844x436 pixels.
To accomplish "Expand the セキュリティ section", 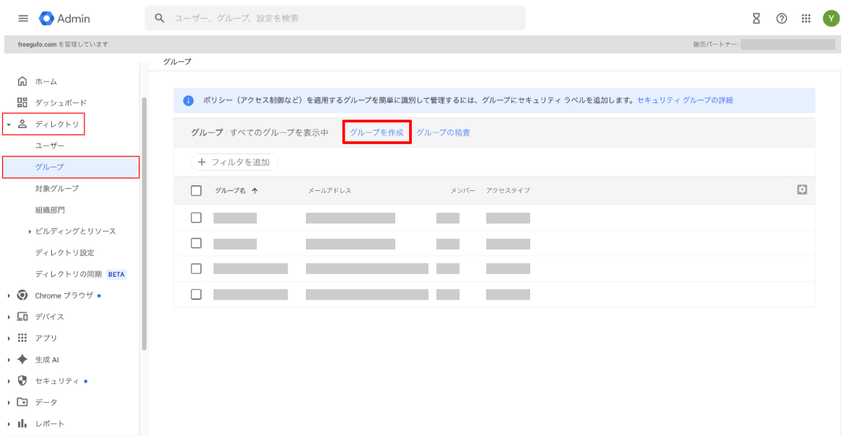I will (9, 381).
